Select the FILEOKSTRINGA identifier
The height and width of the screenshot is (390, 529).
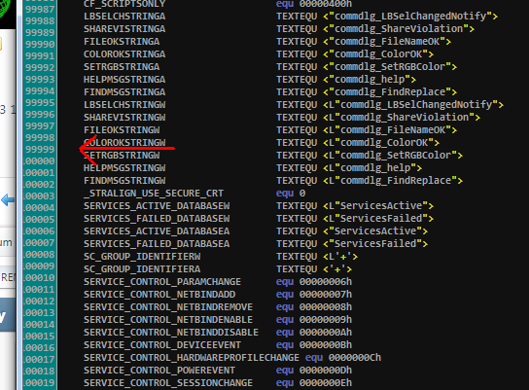122,42
